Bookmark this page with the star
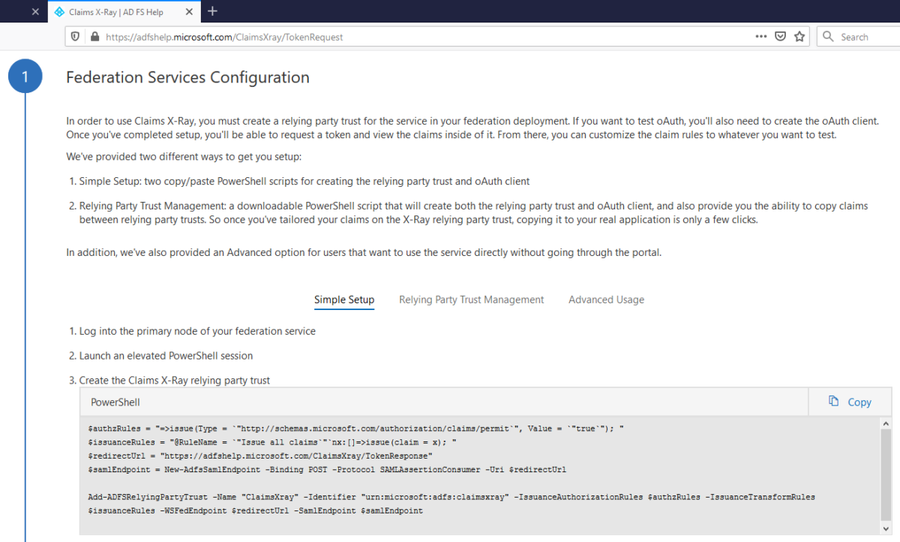Screen dimensions: 900x542 point(799,37)
